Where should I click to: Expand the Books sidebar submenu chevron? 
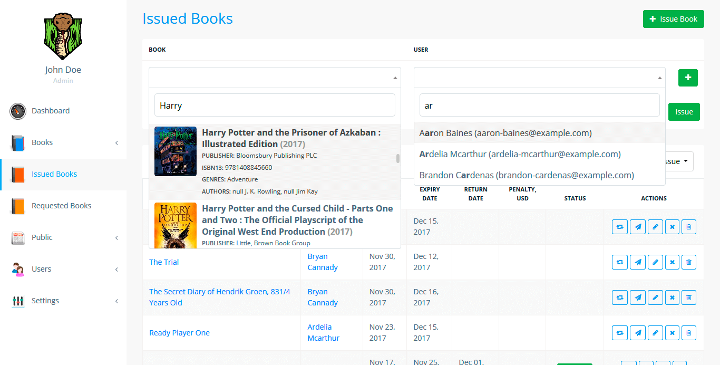(116, 143)
